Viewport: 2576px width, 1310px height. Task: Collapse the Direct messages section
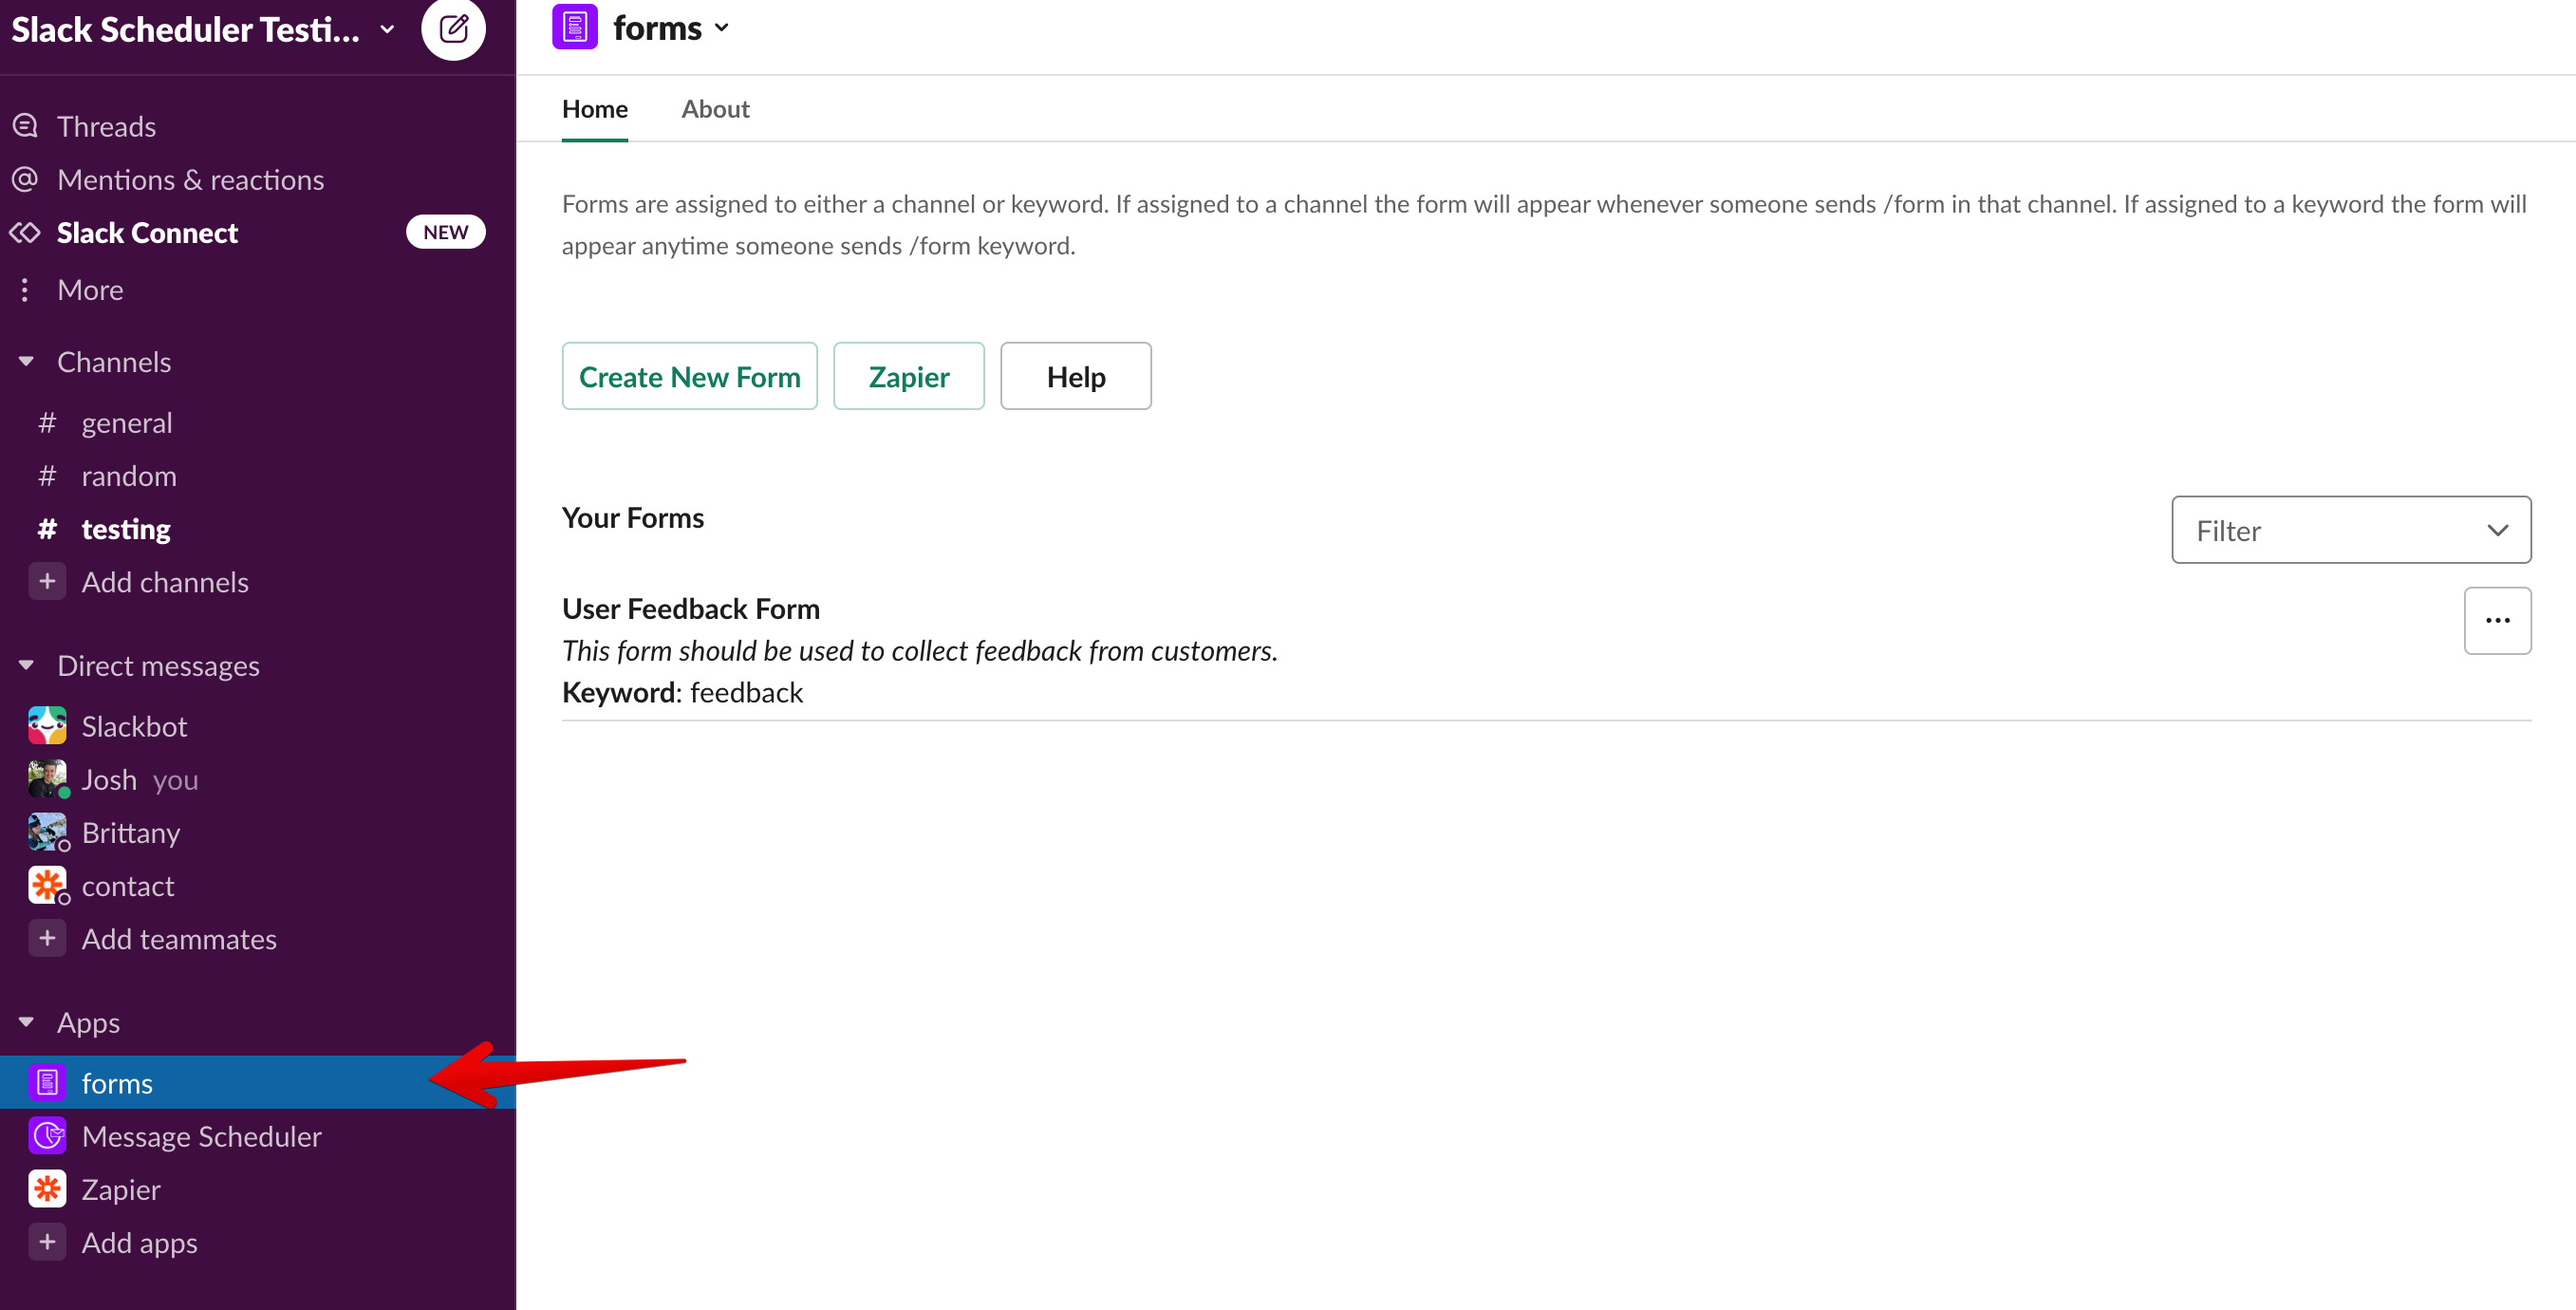coord(25,664)
